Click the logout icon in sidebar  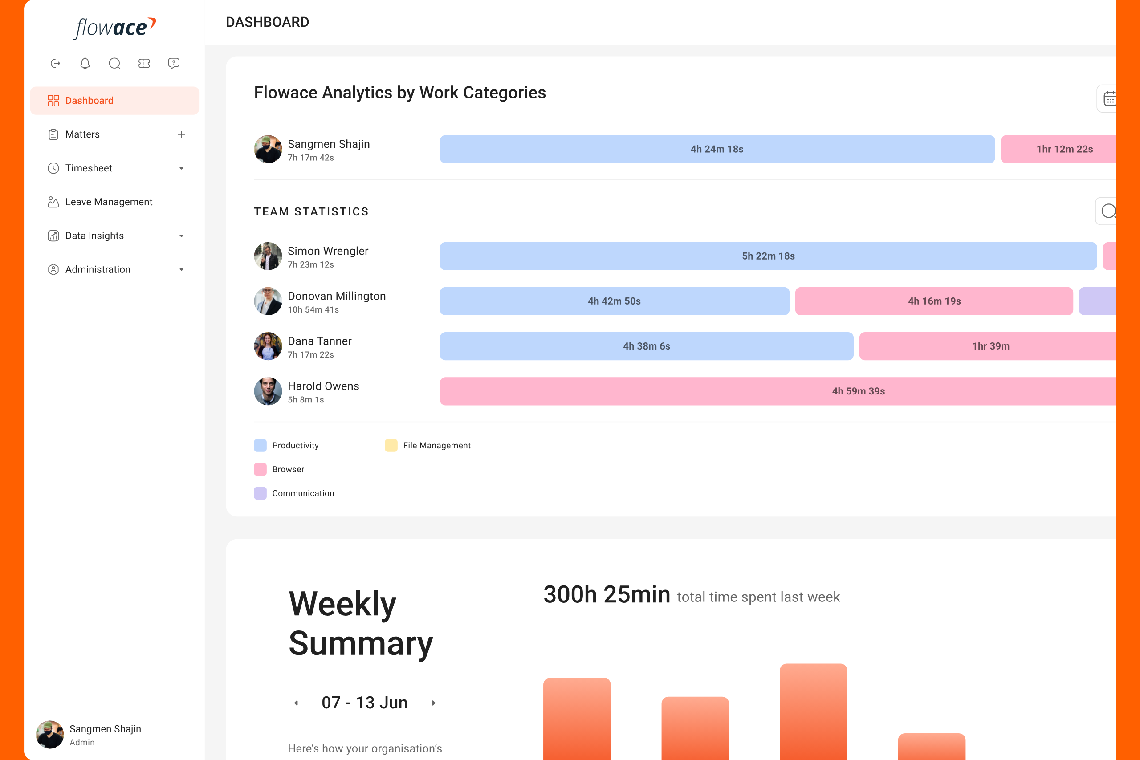point(55,64)
